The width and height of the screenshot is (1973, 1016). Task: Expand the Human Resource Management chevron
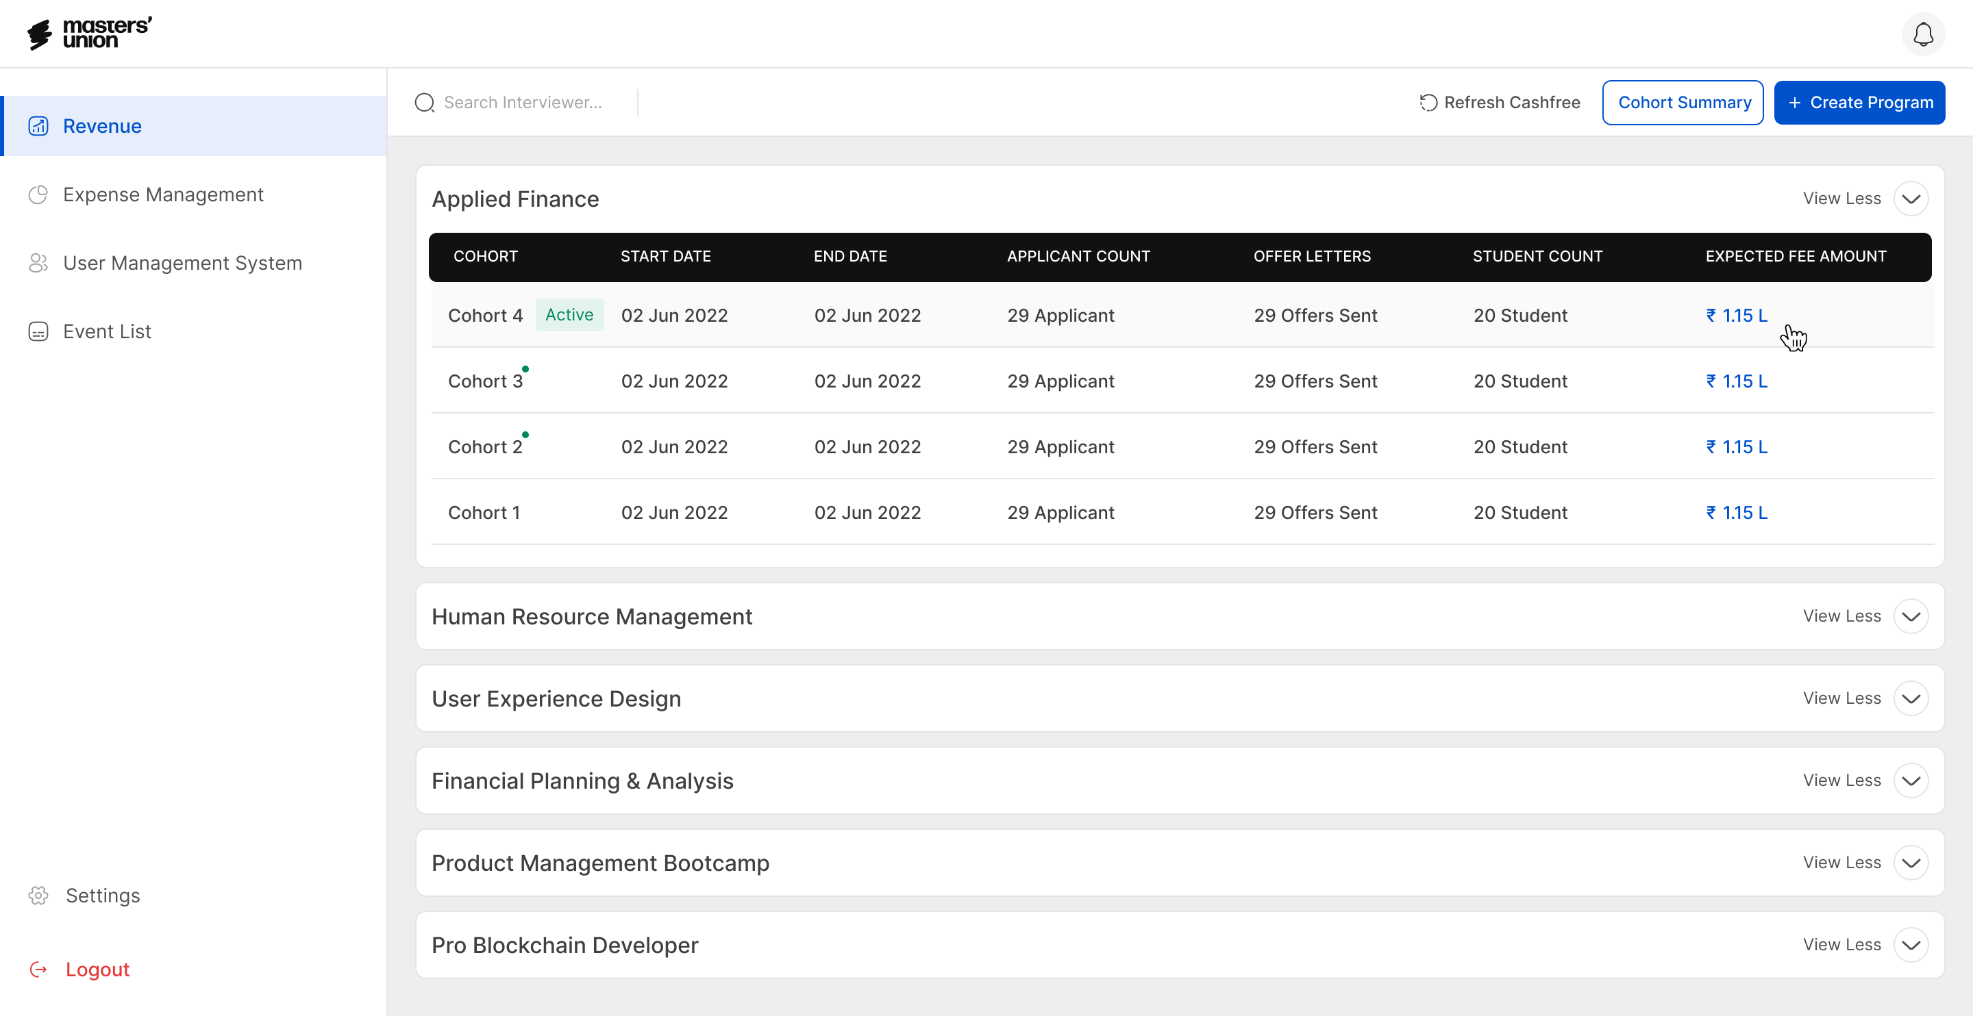(x=1910, y=616)
